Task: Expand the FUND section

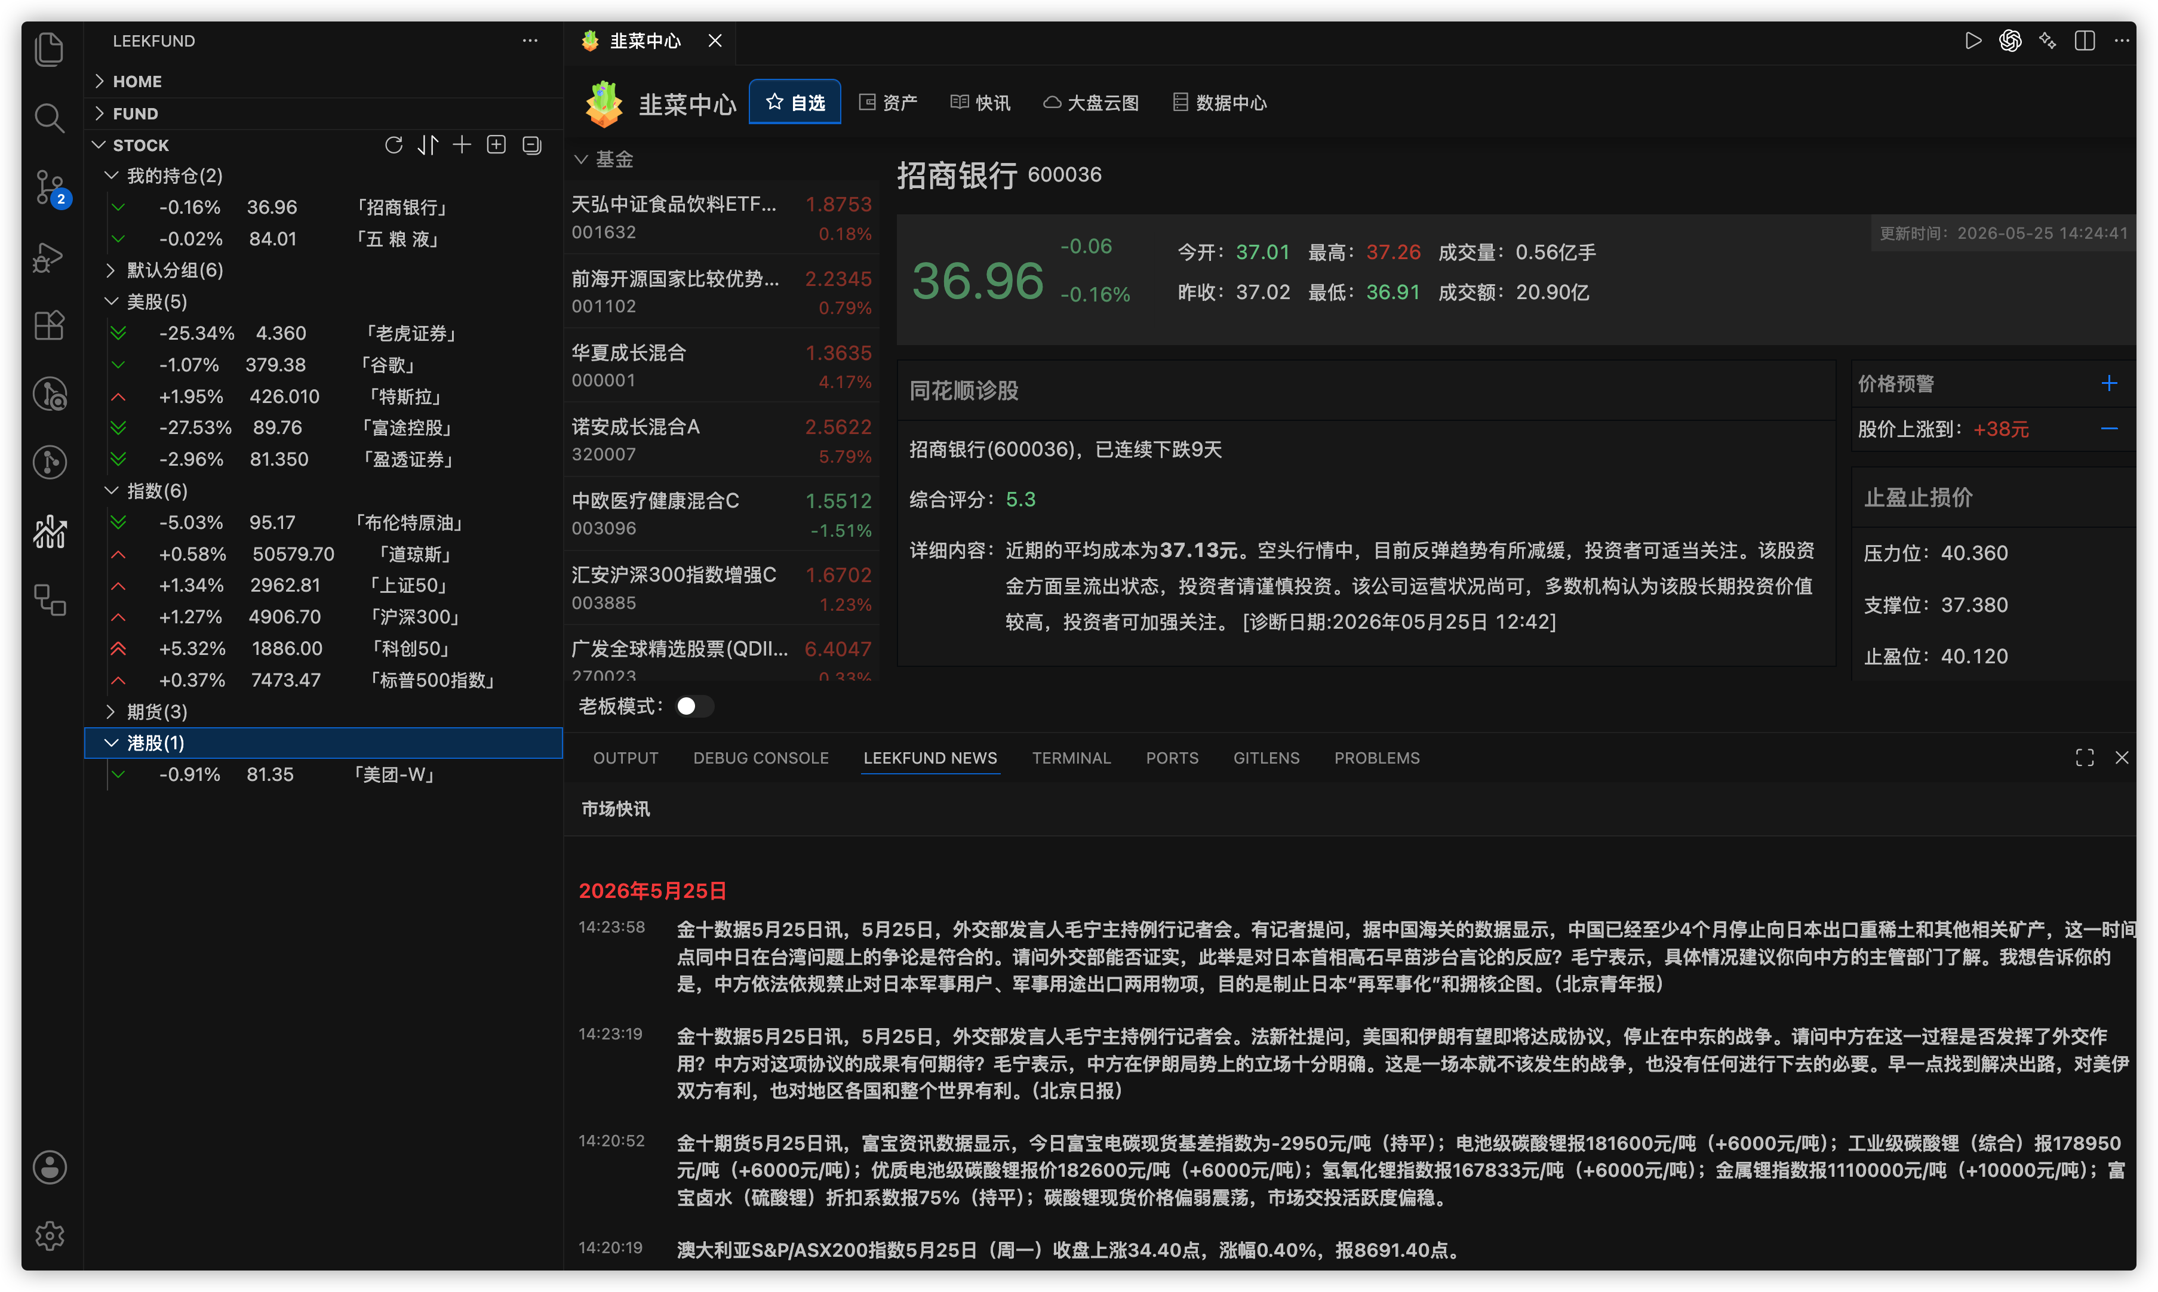Action: click(x=322, y=113)
